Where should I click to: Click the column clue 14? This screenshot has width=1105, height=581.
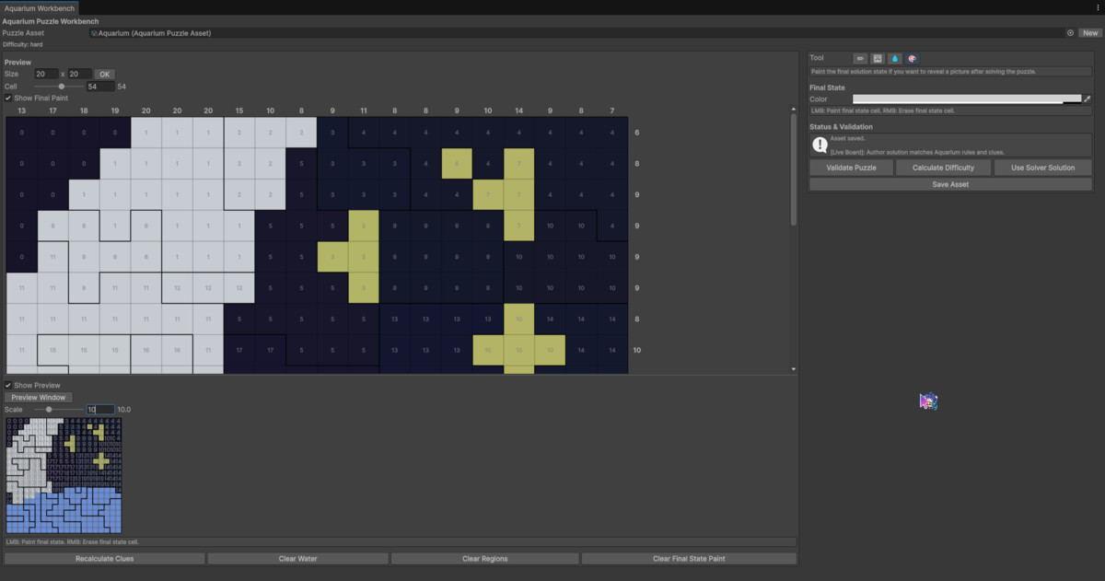pos(519,110)
